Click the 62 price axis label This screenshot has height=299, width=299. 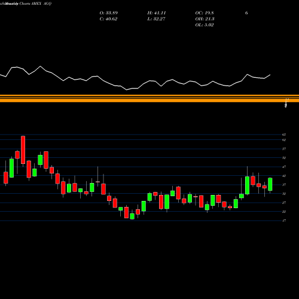[x=284, y=140]
